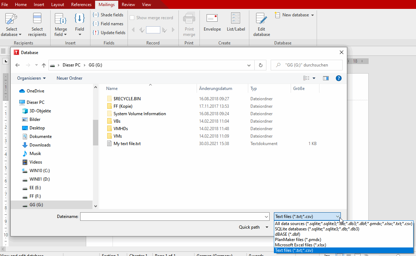
Task: Open the Organisieren menu
Action: (x=31, y=78)
